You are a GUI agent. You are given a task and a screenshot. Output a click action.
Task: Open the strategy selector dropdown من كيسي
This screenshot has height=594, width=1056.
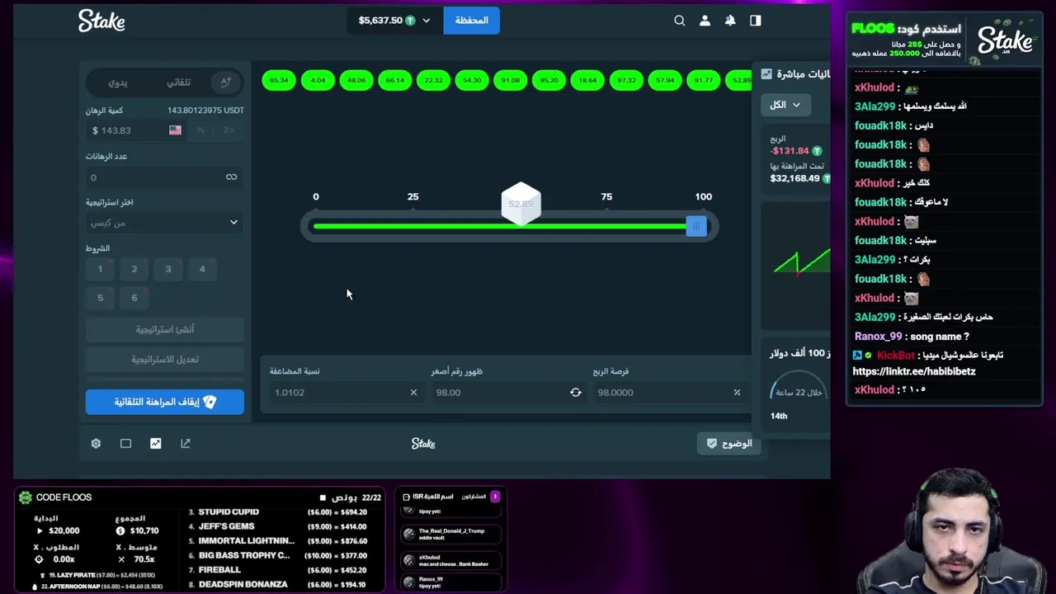[165, 223]
